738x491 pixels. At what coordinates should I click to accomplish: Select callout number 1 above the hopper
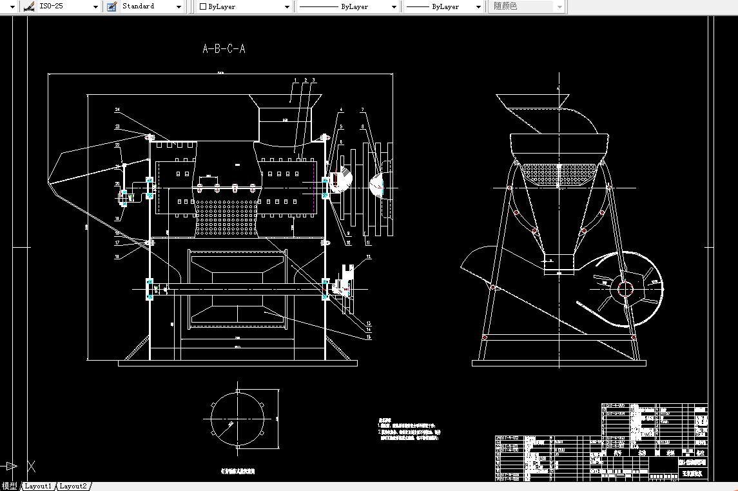[x=296, y=80]
